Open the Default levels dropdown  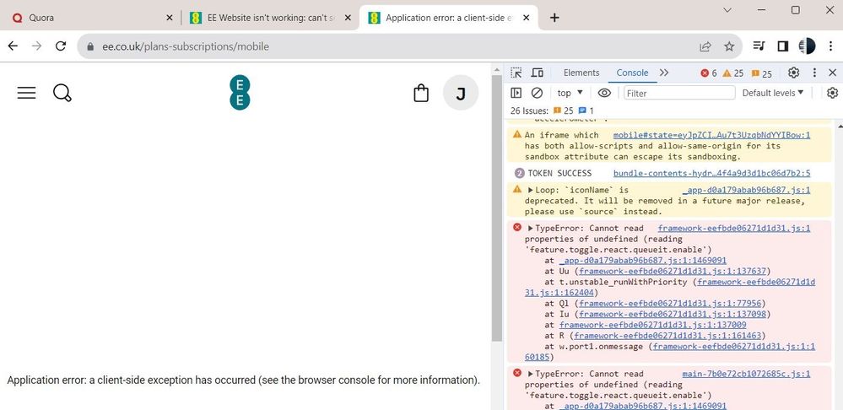tap(772, 93)
